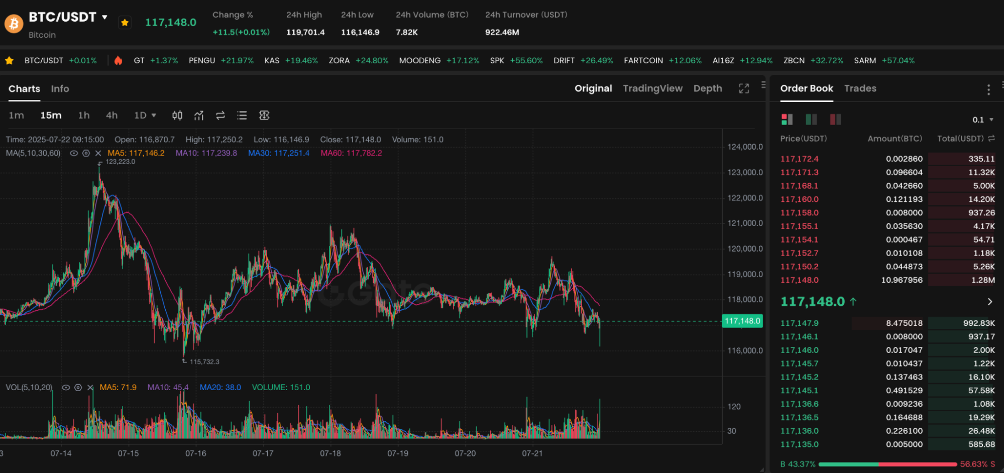Click BTC/USDT entry in ticker bar
Screen dimensions: 1004x473
tap(60, 61)
